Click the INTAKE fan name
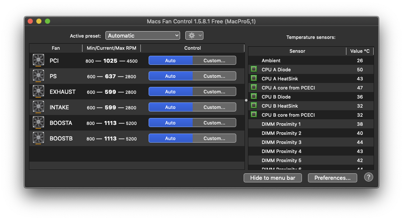 (x=59, y=108)
